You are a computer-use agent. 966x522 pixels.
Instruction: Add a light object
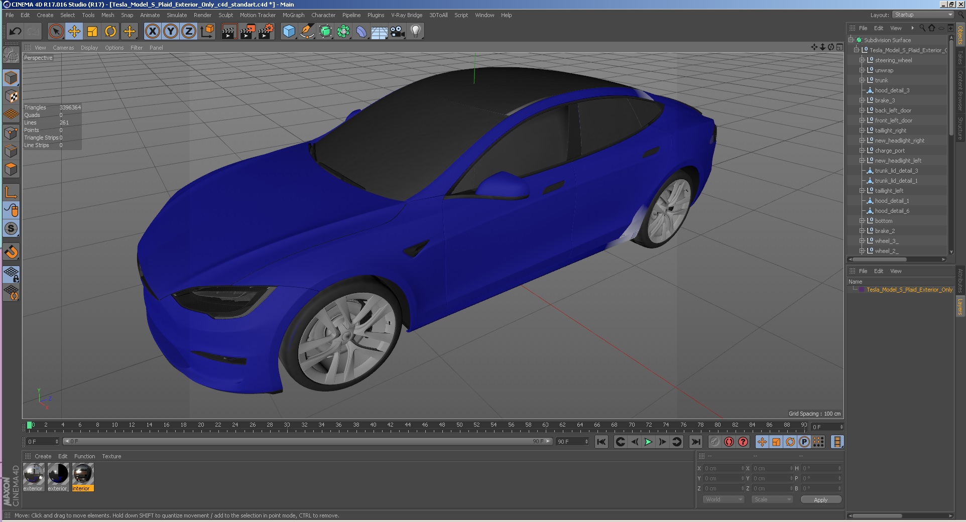(416, 32)
